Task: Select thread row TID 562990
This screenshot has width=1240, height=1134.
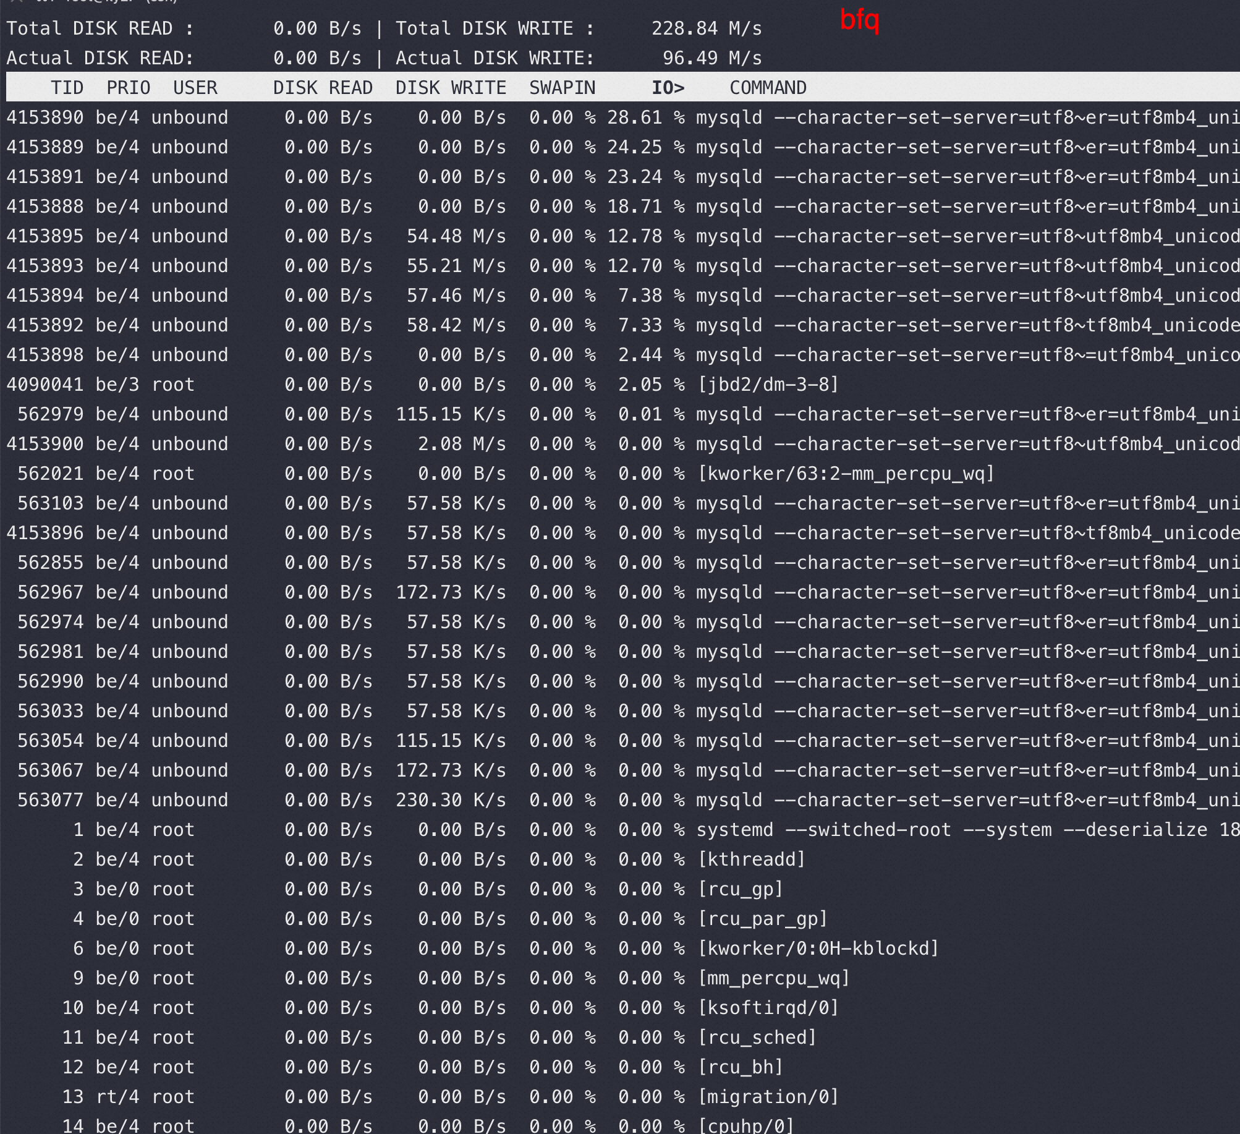Action: click(623, 681)
